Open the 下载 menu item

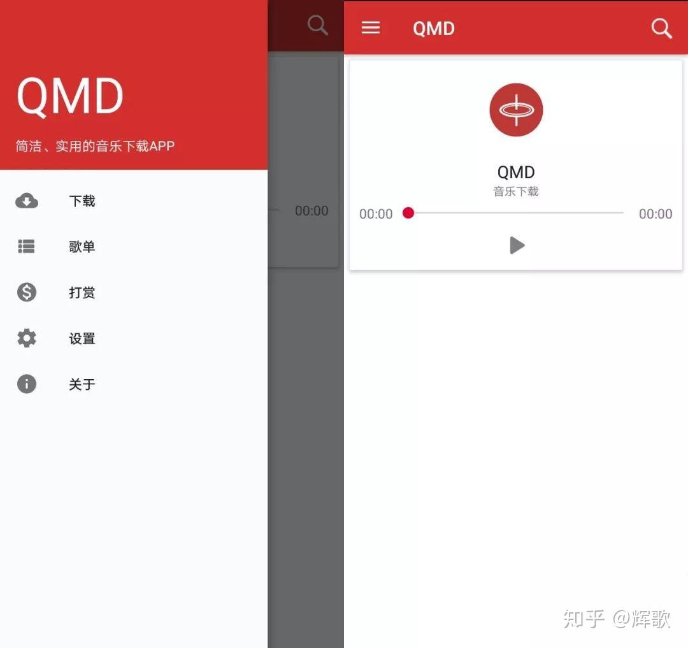(133, 201)
